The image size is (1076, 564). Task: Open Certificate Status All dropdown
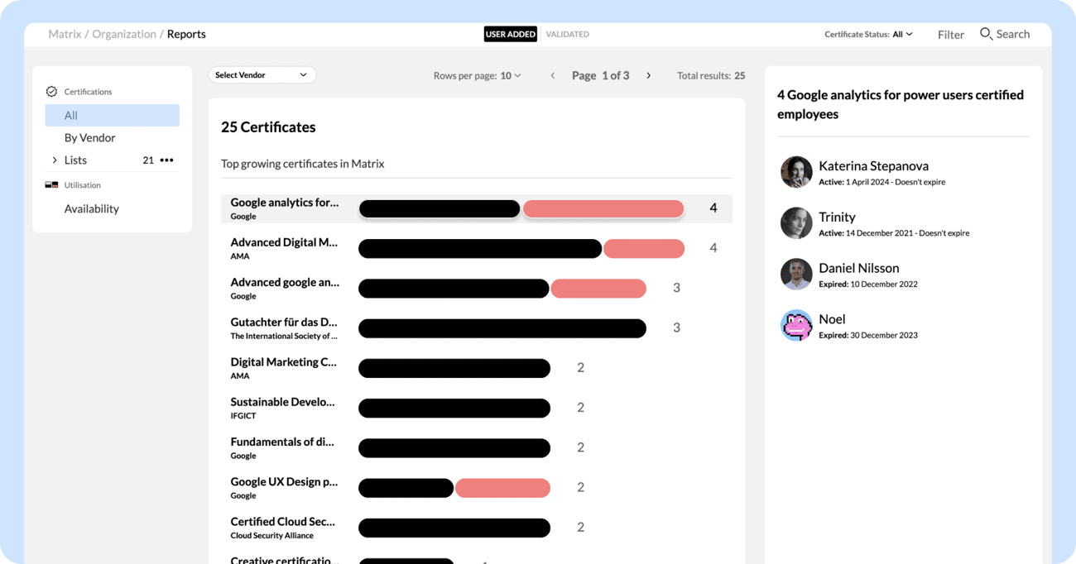point(902,35)
